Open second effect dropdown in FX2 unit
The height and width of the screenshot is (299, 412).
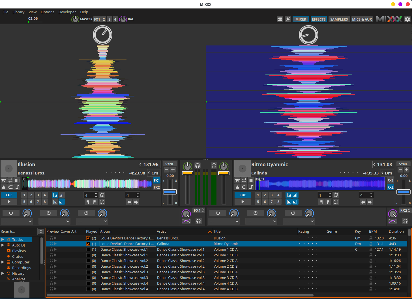pyautogui.click(x=261, y=221)
